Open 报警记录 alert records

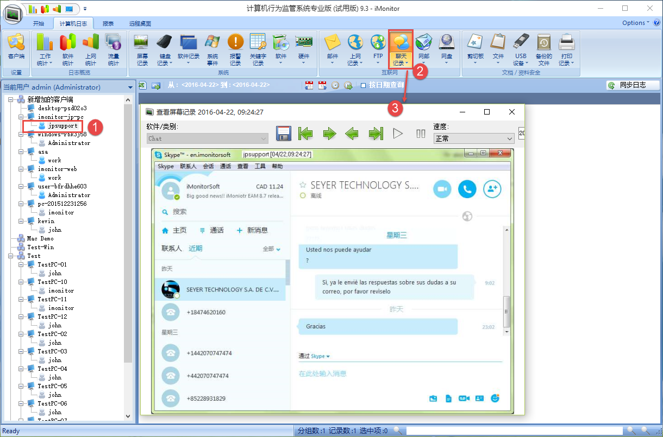pos(235,49)
